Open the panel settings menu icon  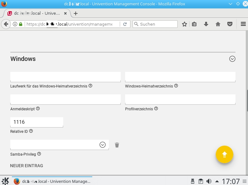tap(245, 181)
